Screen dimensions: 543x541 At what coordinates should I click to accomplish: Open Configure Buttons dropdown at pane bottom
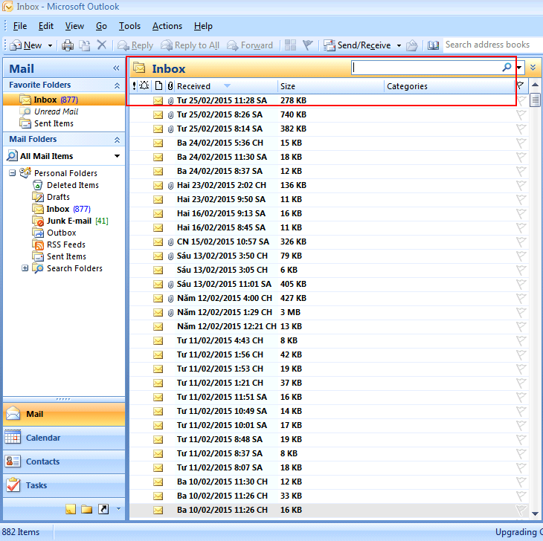pyautogui.click(x=118, y=509)
